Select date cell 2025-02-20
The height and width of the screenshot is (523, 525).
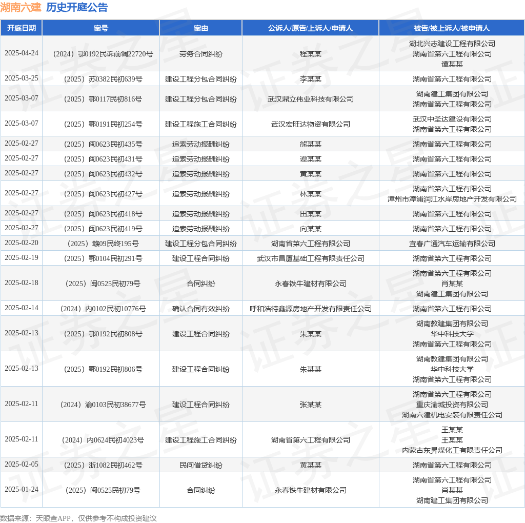coord(22,243)
